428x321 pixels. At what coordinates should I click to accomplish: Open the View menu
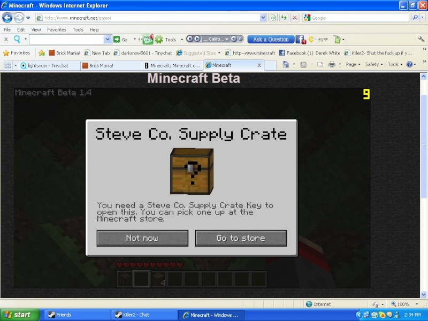point(36,29)
